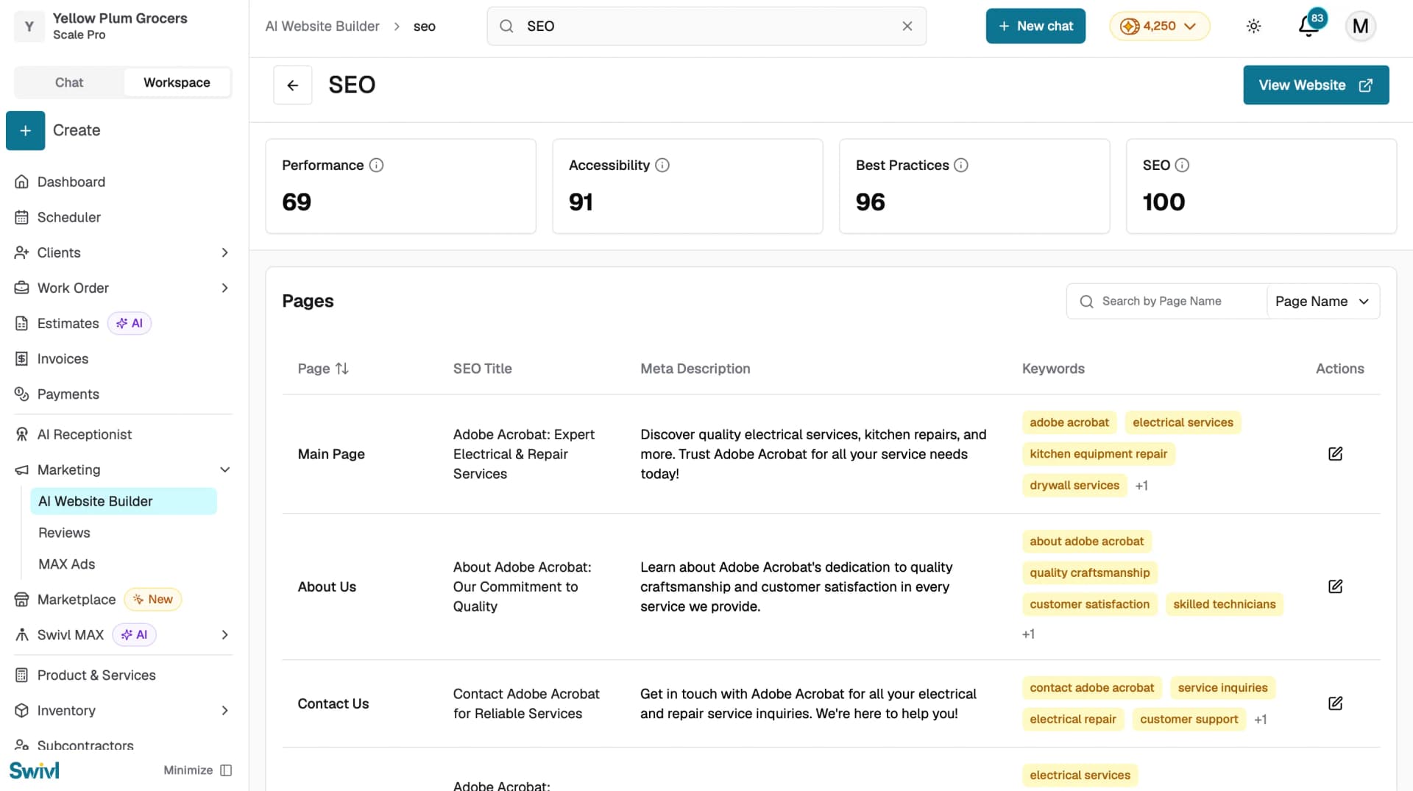
Task: Collapse the Marketing section
Action: tap(224, 470)
